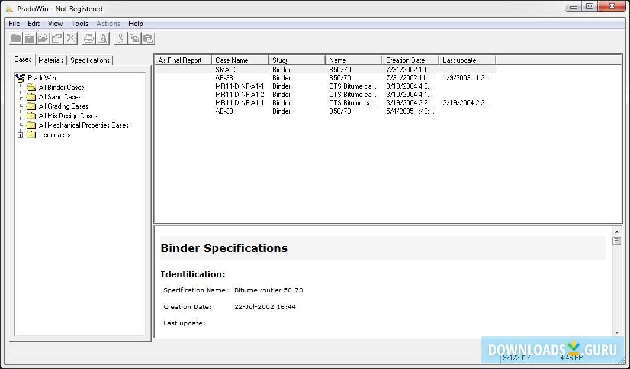Open the Actions menu
The height and width of the screenshot is (369, 630).
click(x=108, y=24)
